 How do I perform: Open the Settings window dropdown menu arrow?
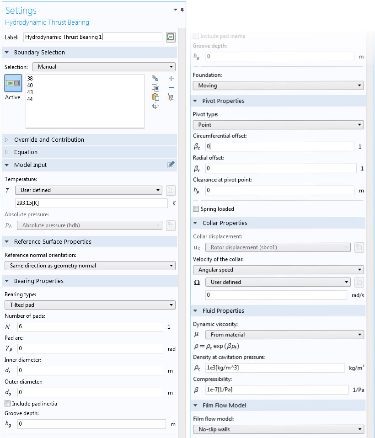[176, 10]
